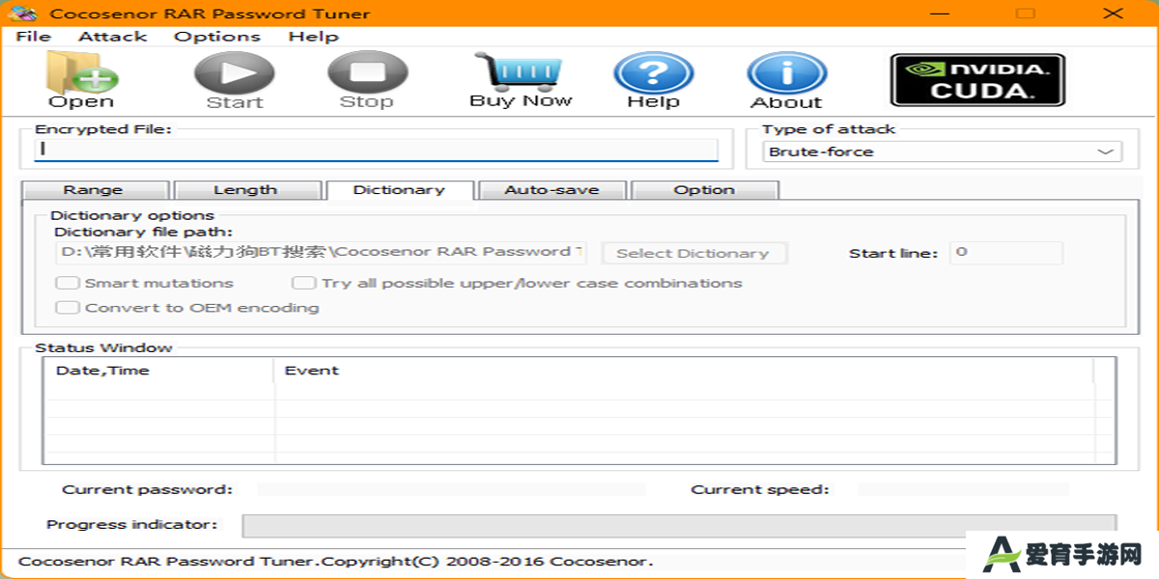This screenshot has width=1159, height=579.
Task: Click the Current speed label
Action: [760, 489]
